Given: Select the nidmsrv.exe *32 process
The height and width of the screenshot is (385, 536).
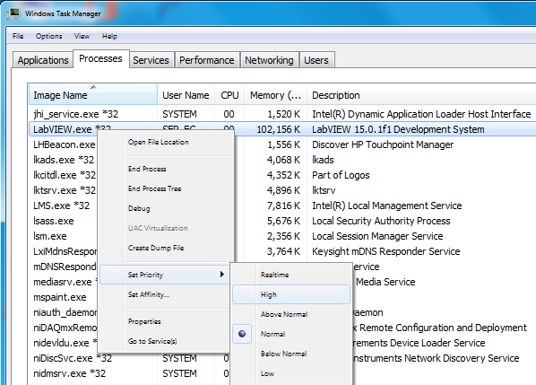Looking at the screenshot, I should click(x=70, y=373).
